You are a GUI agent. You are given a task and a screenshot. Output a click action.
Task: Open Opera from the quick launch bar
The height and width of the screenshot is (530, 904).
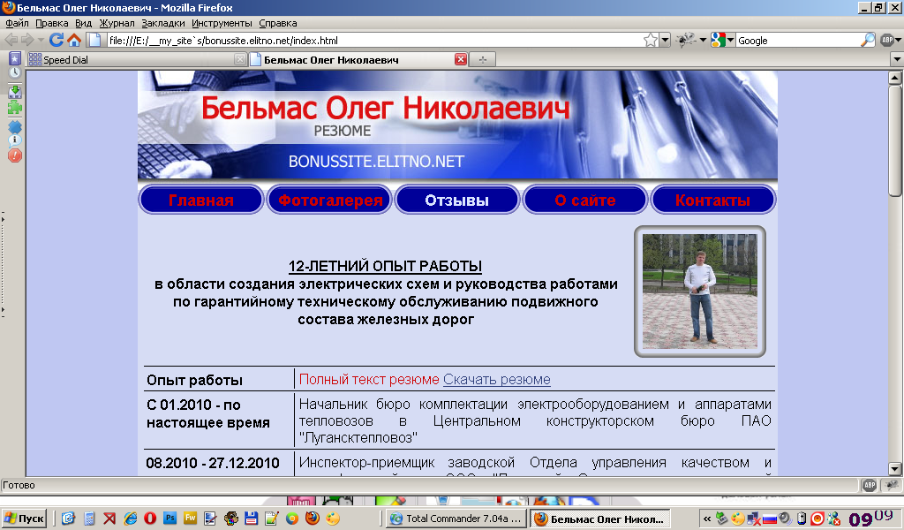149,518
